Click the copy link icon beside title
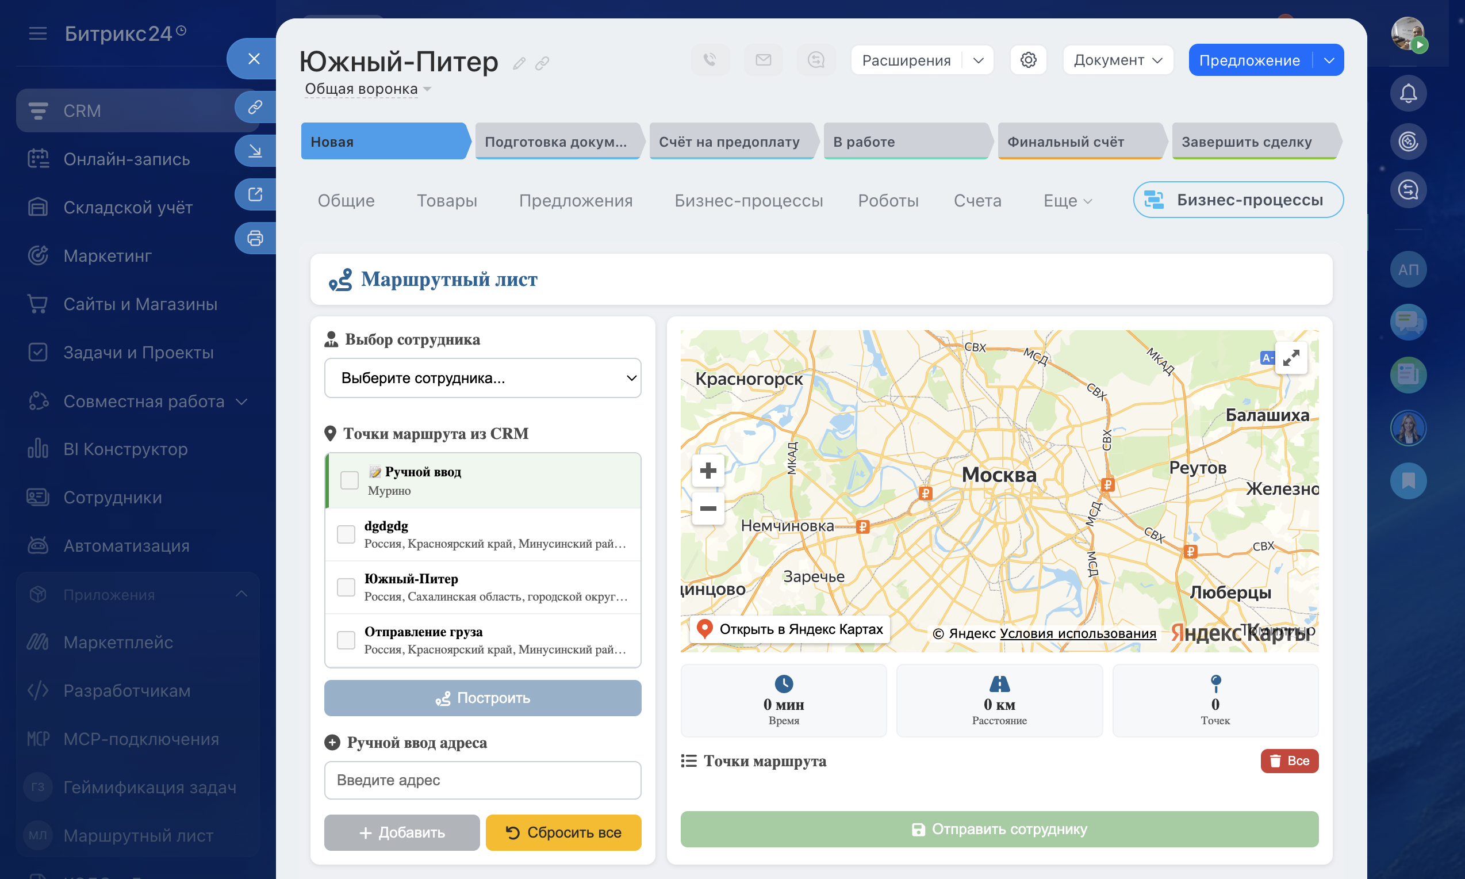 coord(542,63)
